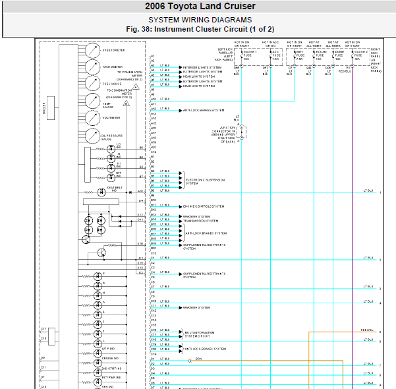The height and width of the screenshot is (389, 396).
Task: Click the P gear indicator LED symbol
Action: 98,276
